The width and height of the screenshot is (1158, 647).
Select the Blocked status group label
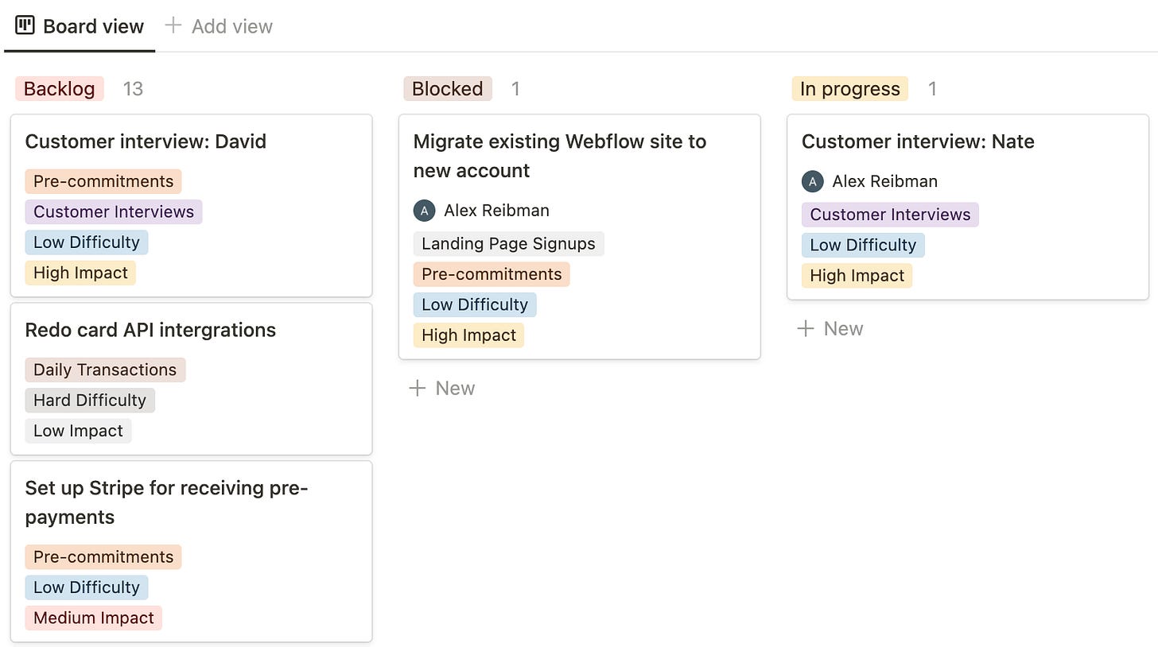(447, 88)
